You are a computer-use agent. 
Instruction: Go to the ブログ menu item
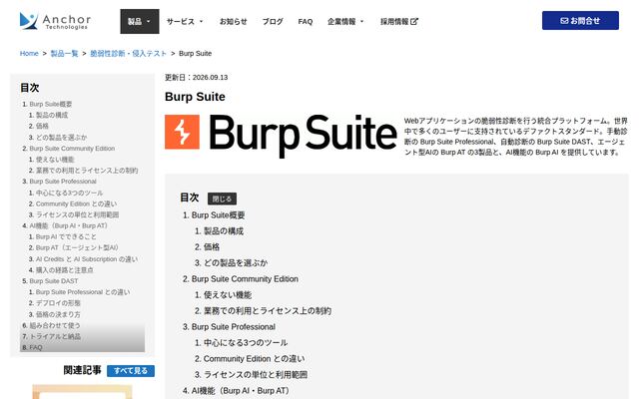pos(273,22)
